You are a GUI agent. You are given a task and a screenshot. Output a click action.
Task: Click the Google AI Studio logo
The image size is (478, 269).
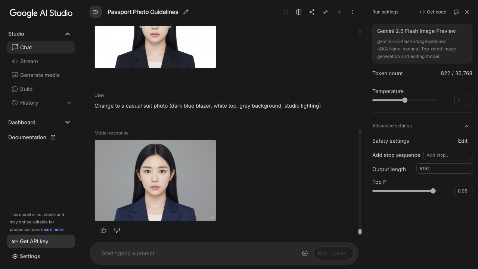tap(41, 13)
